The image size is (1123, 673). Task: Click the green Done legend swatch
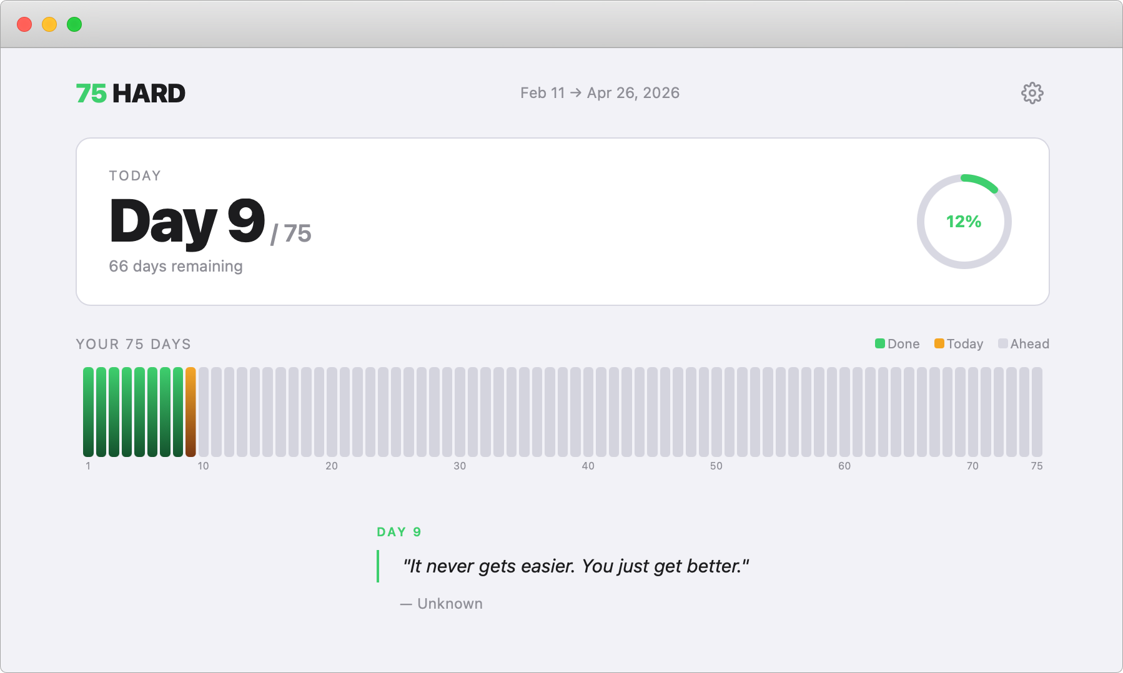click(879, 343)
